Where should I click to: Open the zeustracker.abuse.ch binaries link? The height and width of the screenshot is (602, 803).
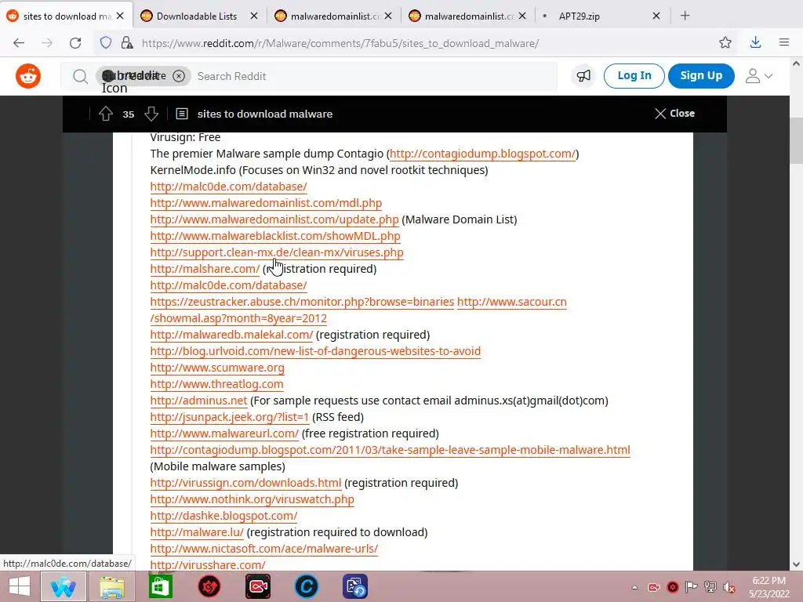pyautogui.click(x=302, y=302)
